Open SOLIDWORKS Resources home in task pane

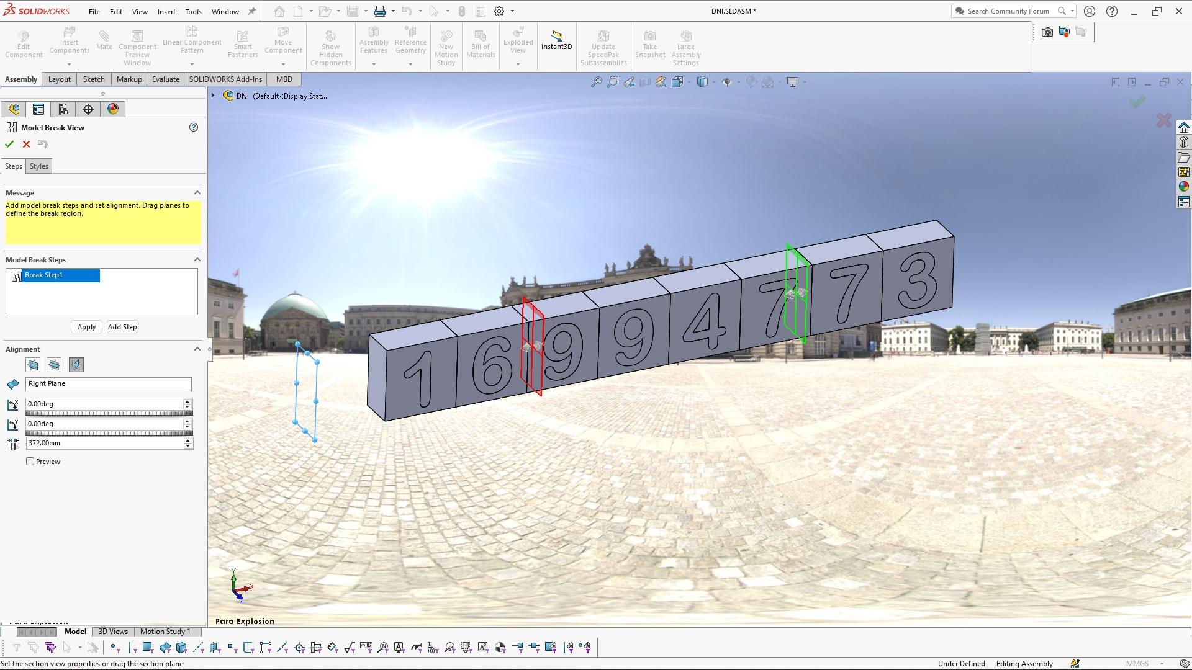(1184, 127)
